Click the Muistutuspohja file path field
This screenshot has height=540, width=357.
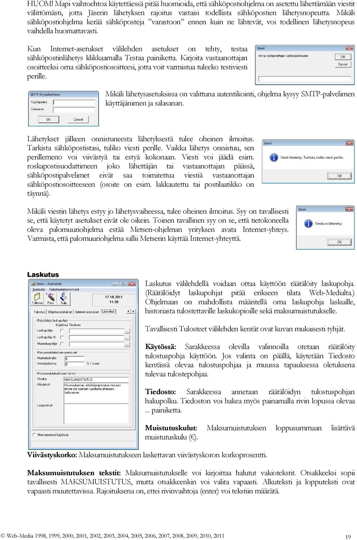pyautogui.click(x=97, y=344)
